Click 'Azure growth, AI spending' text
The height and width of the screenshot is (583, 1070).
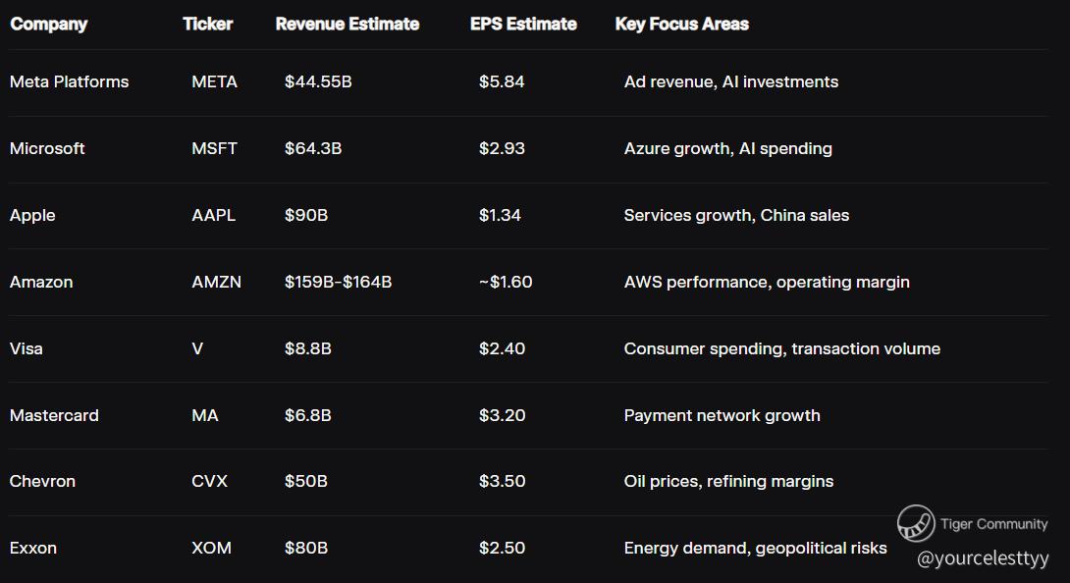click(727, 148)
